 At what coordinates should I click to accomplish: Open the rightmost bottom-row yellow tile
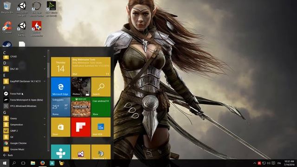(101, 152)
